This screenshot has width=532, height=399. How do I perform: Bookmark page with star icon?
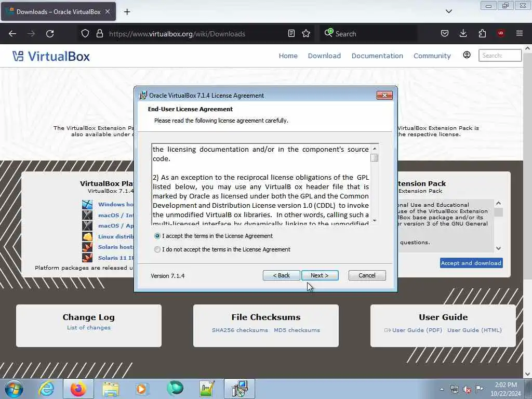(306, 34)
